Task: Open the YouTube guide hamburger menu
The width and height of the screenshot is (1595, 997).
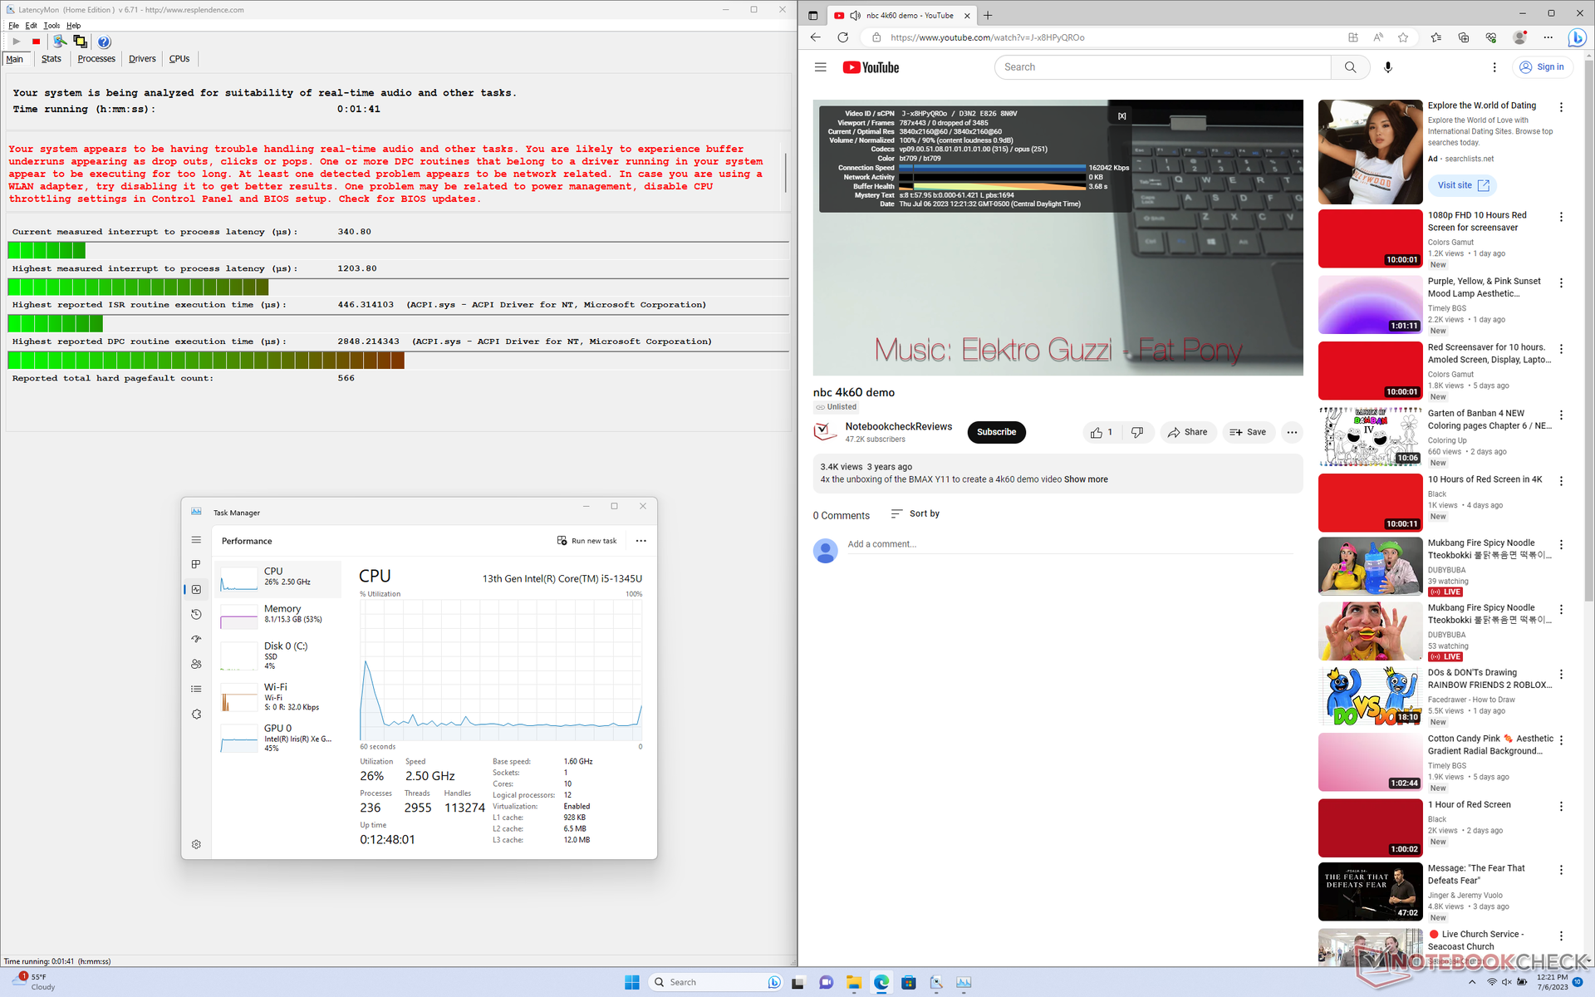Action: click(820, 67)
